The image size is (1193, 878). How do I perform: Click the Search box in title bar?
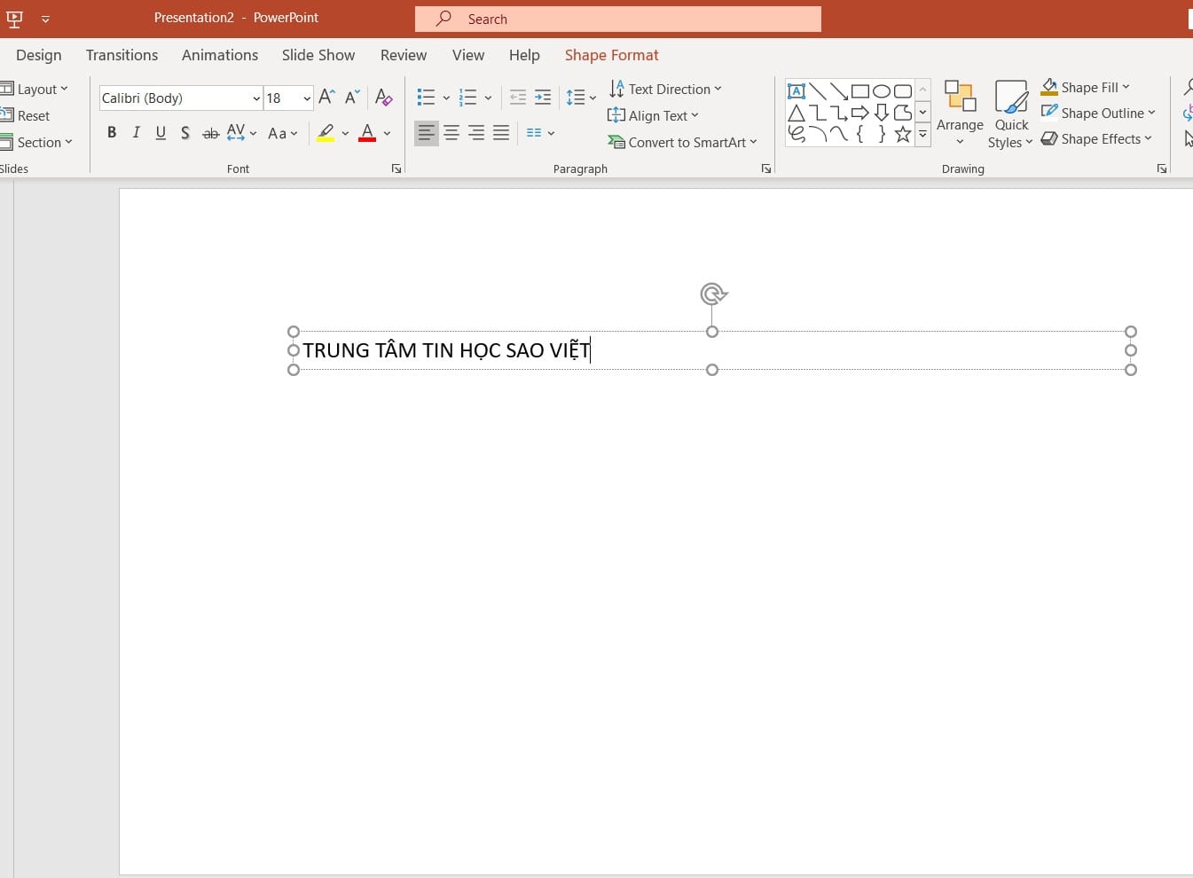618,19
